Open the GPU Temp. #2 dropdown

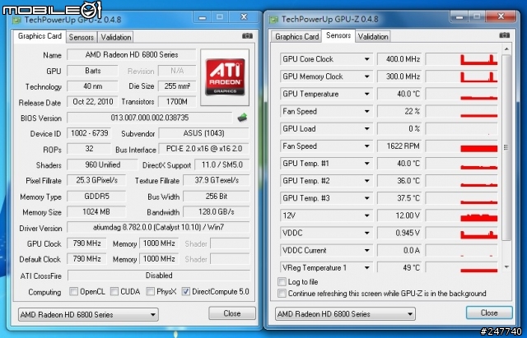tap(367, 181)
